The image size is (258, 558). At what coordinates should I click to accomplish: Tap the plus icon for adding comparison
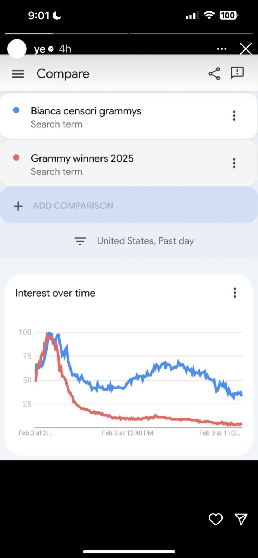(x=18, y=206)
